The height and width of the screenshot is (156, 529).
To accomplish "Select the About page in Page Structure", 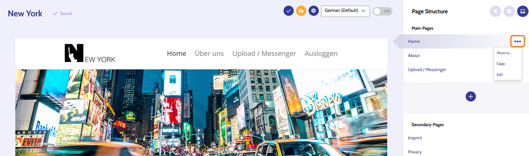I will [414, 56].
